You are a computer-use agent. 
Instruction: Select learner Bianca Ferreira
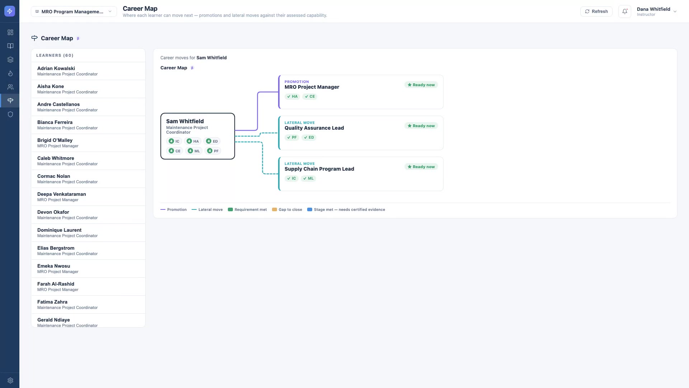(x=88, y=125)
